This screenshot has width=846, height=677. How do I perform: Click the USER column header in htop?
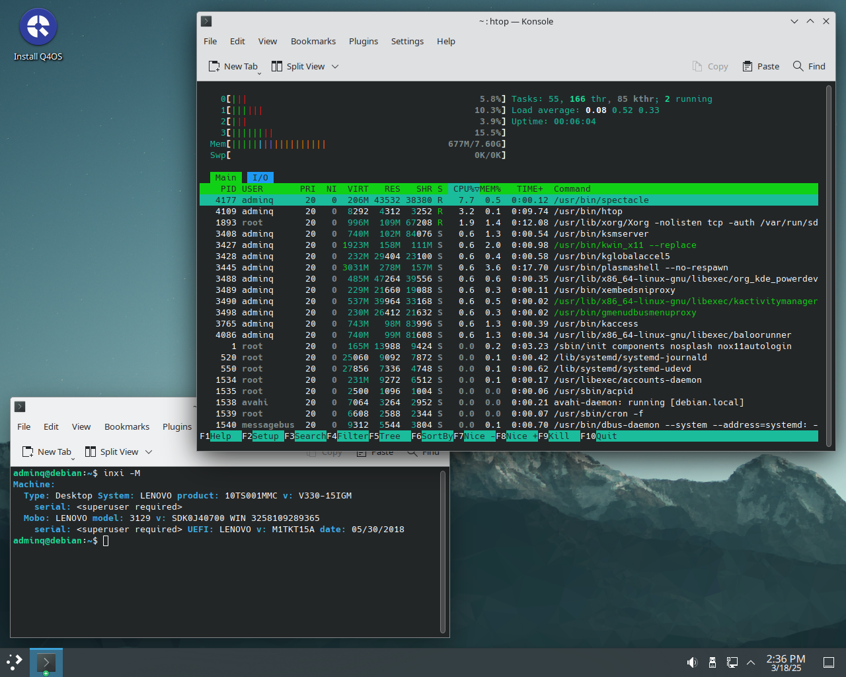coord(252,189)
